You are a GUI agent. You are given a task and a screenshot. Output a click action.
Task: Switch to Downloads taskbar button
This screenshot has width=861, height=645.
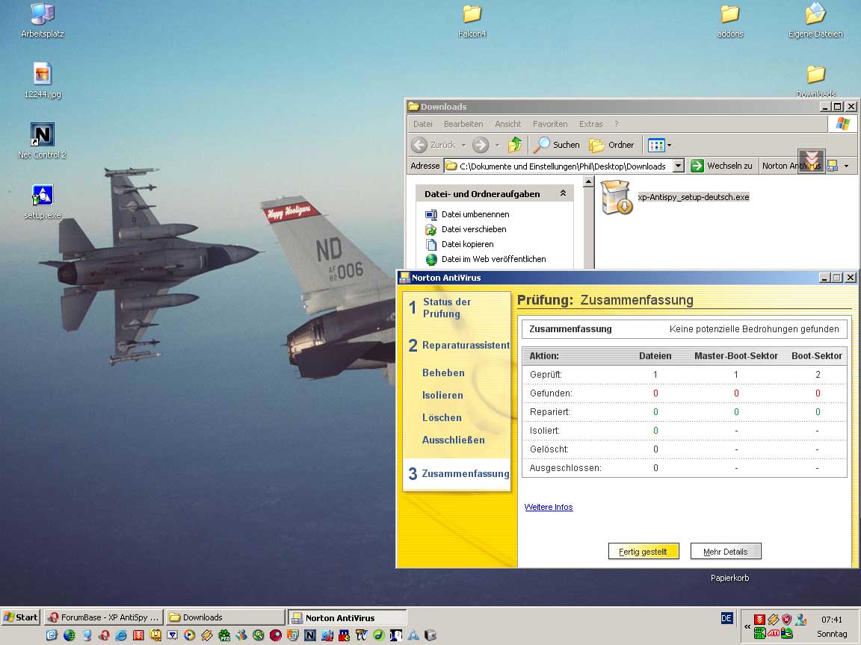click(x=225, y=617)
